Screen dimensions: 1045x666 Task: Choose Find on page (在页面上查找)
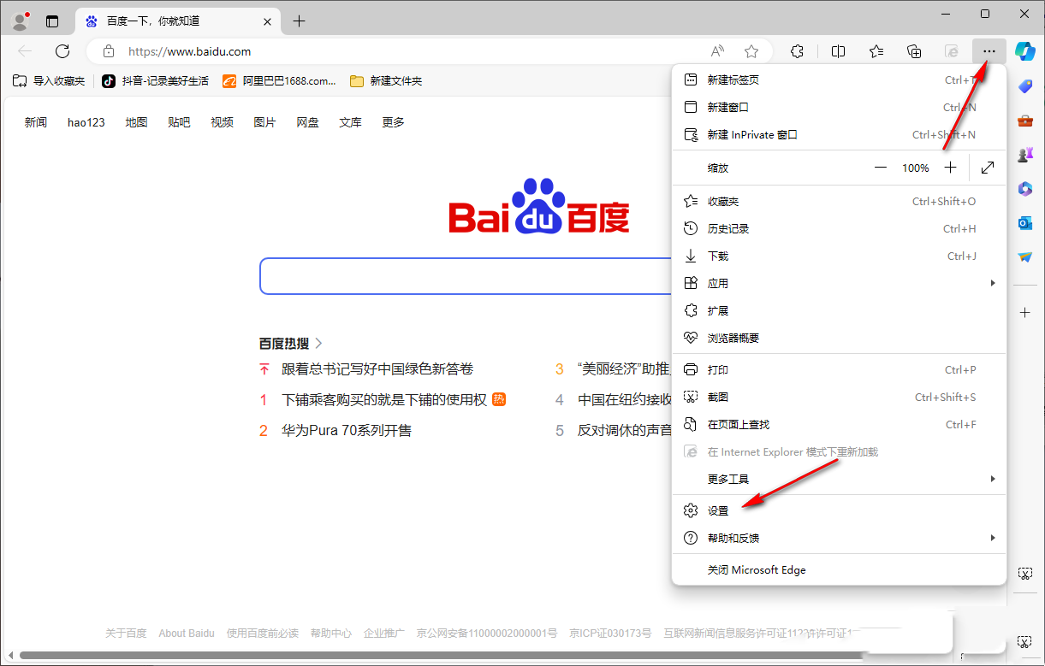point(839,424)
